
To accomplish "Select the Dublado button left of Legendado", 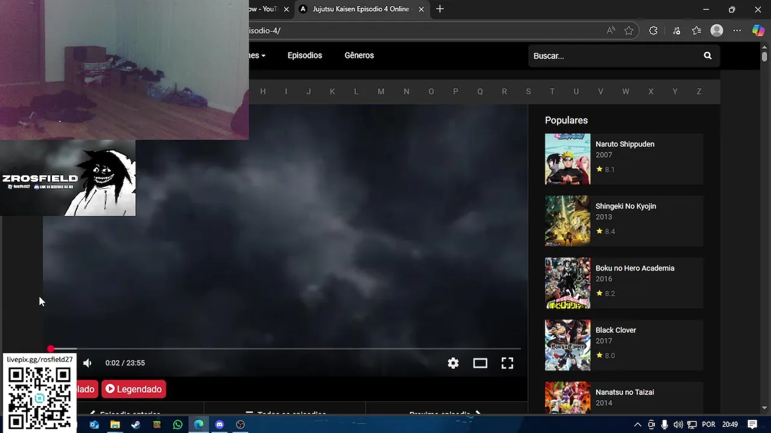I will pos(86,389).
